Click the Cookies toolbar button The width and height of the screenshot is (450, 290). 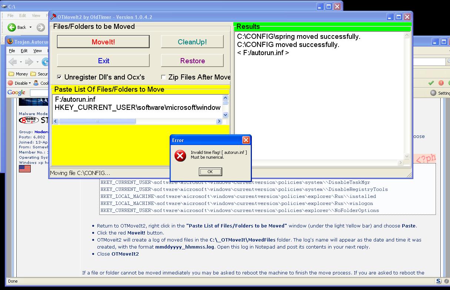coord(41,83)
